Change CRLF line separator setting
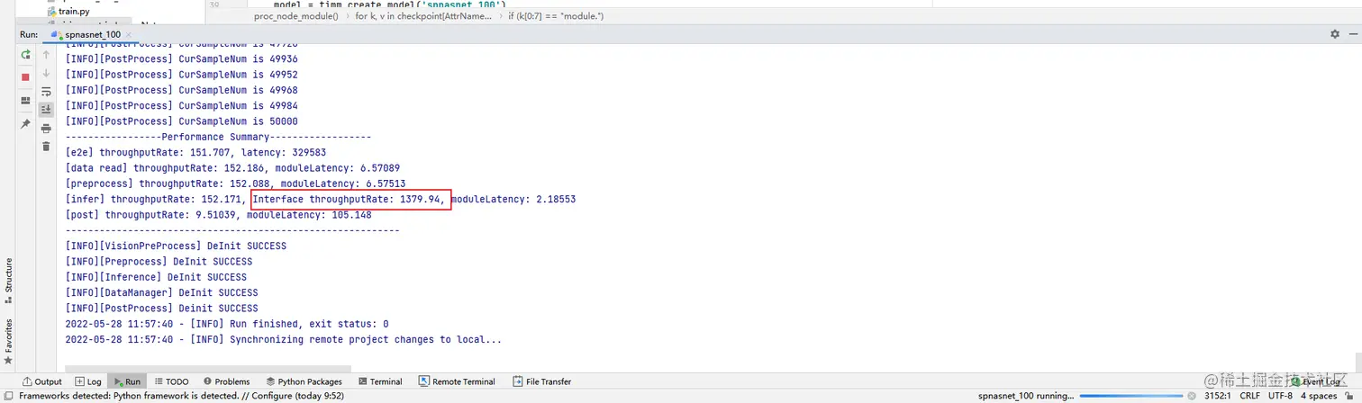 pos(1250,396)
